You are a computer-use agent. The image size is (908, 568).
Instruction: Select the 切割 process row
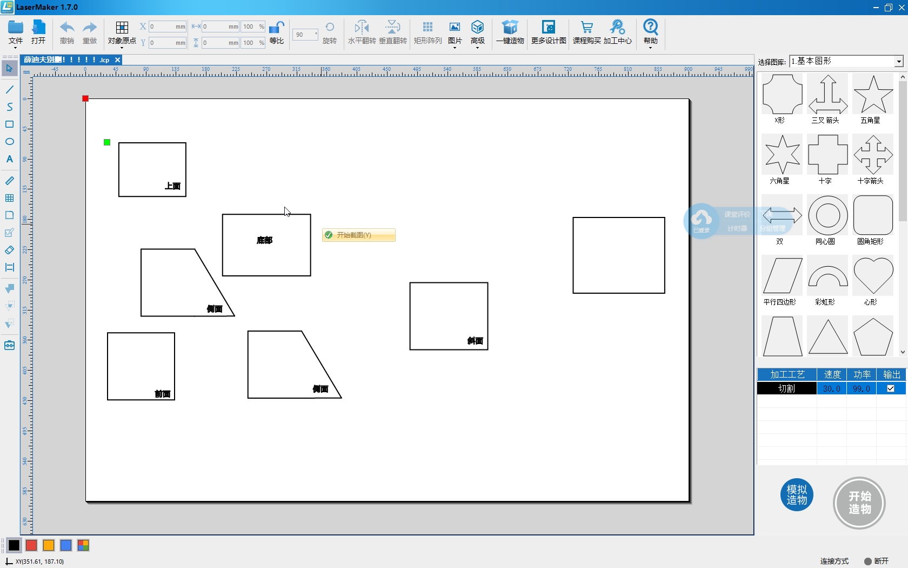831,388
